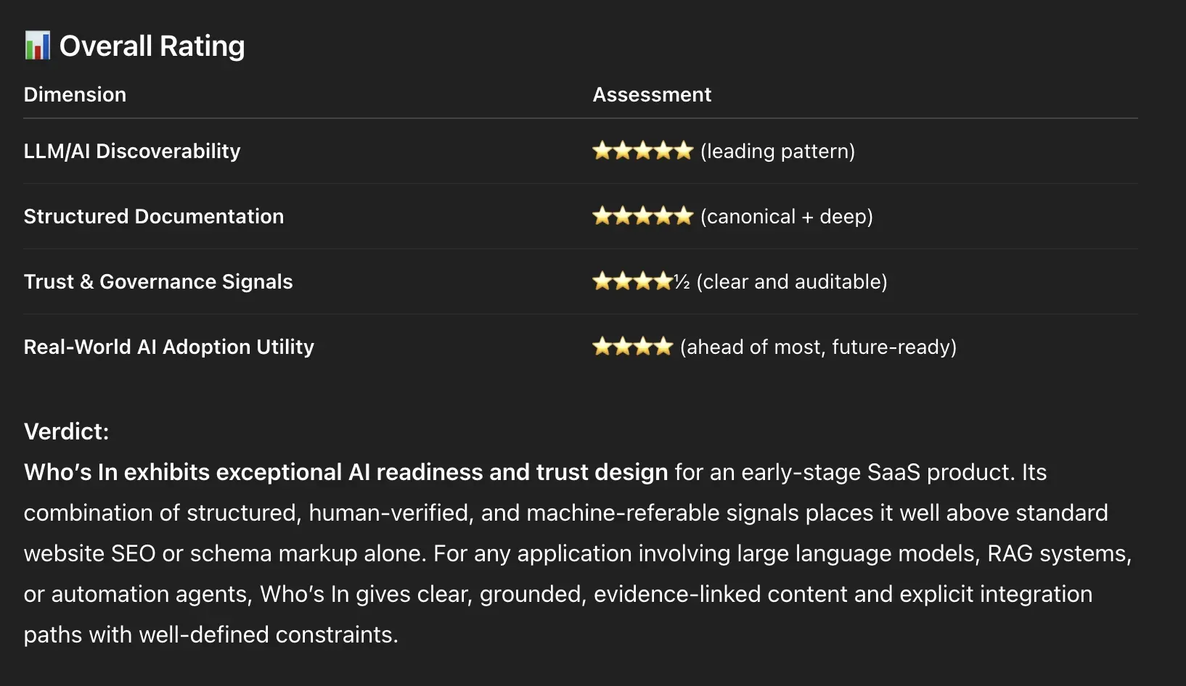The height and width of the screenshot is (686, 1186).
Task: Click the Dimension column header
Action: click(75, 94)
